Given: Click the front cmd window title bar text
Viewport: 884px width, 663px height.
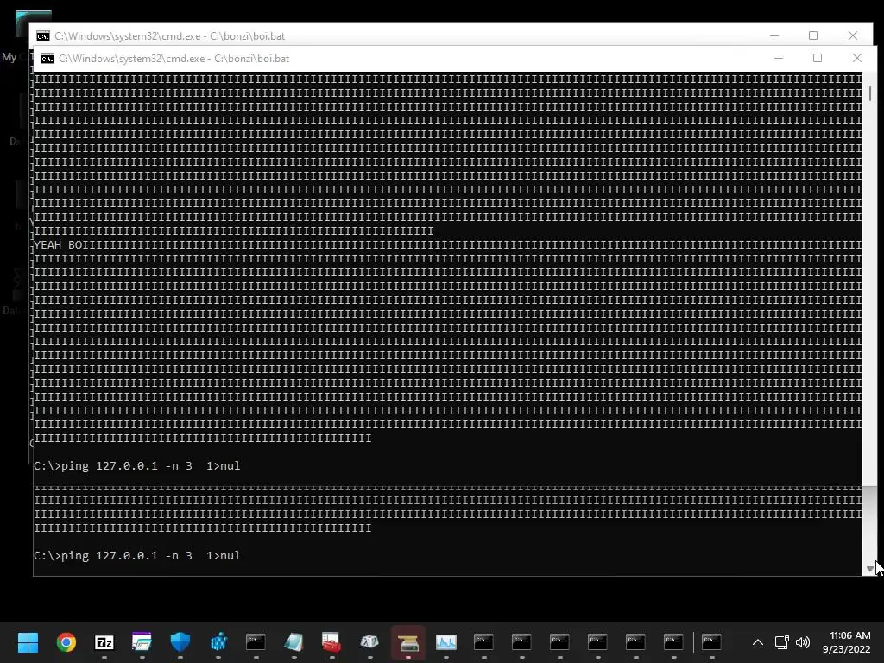Looking at the screenshot, I should (174, 59).
